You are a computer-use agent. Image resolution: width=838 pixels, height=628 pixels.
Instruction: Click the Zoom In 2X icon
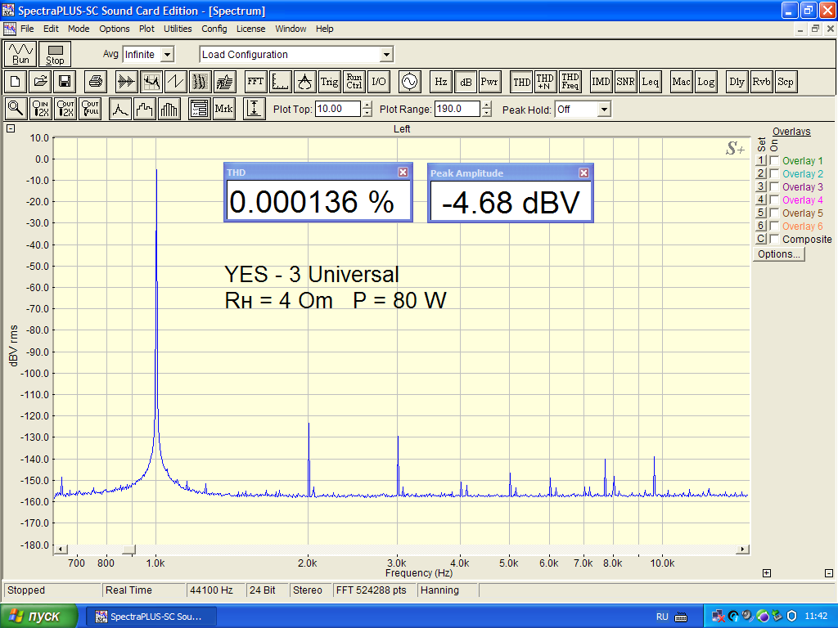41,109
